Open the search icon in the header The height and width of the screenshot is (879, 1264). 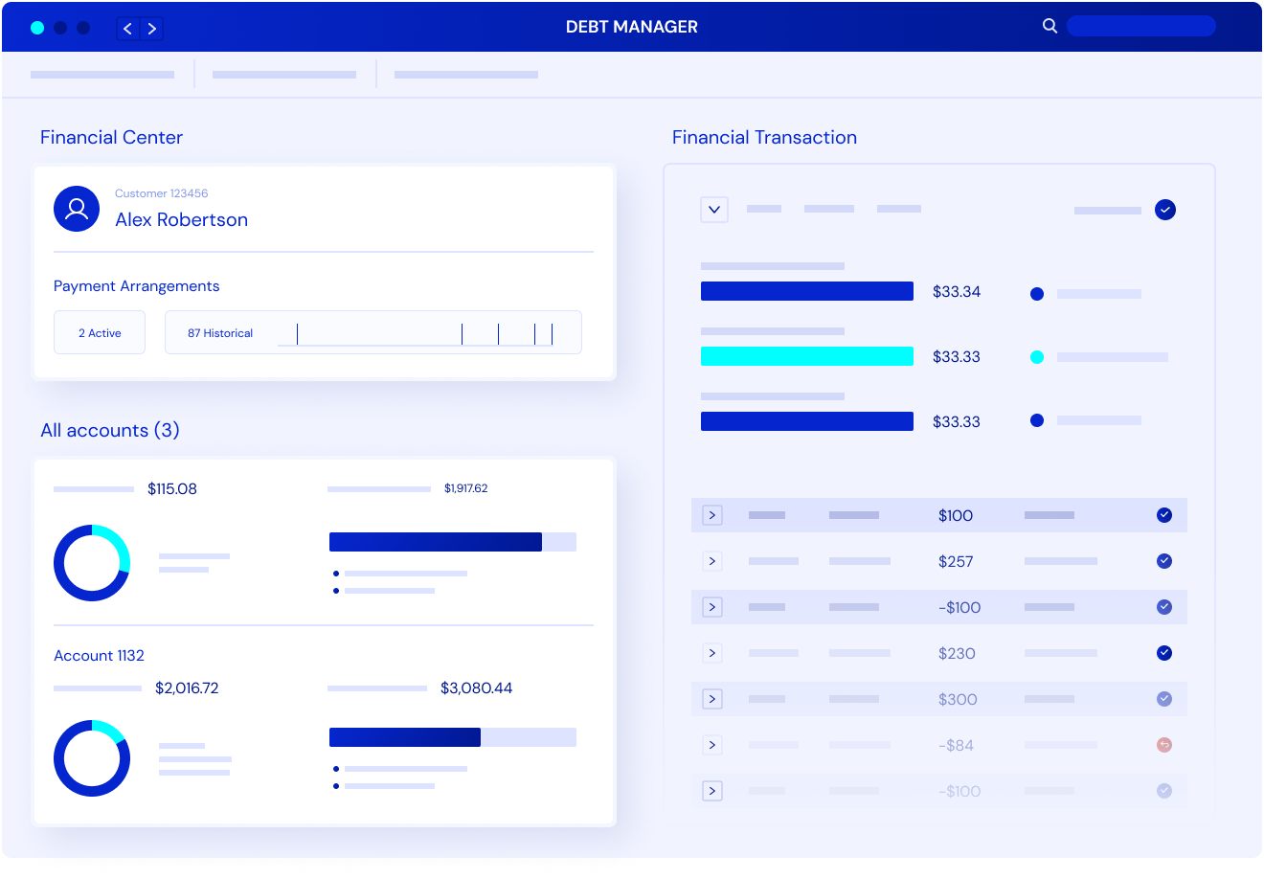[x=1050, y=26]
